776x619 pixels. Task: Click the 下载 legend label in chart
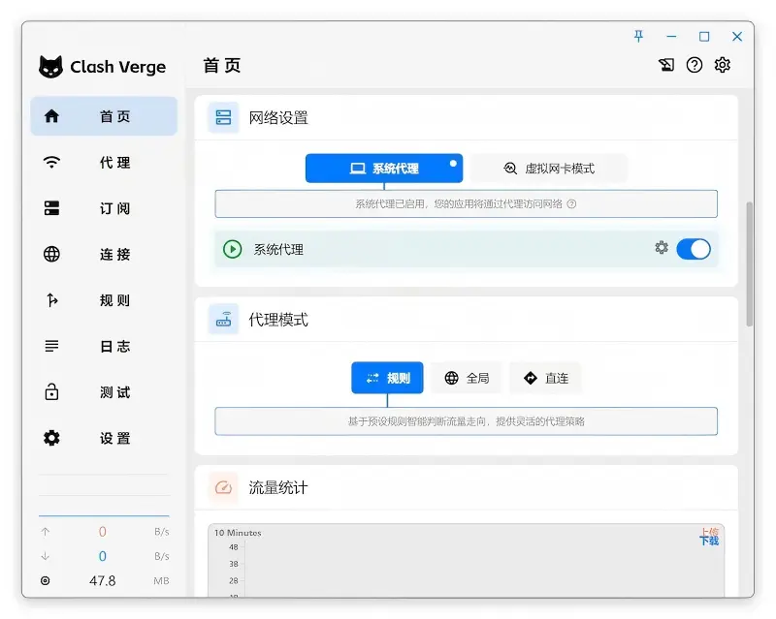coord(709,541)
